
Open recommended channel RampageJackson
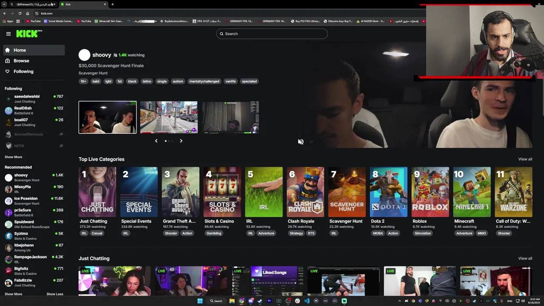pos(34,259)
